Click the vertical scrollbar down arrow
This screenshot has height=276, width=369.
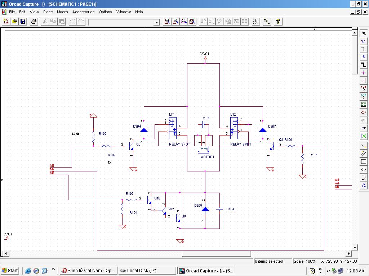pos(355,247)
